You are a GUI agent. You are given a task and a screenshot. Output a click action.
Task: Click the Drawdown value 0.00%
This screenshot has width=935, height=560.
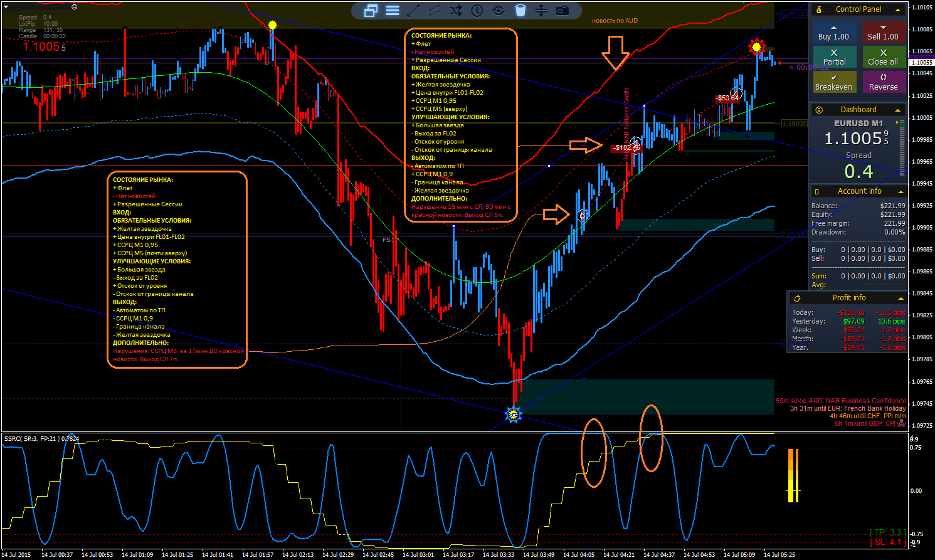894,232
